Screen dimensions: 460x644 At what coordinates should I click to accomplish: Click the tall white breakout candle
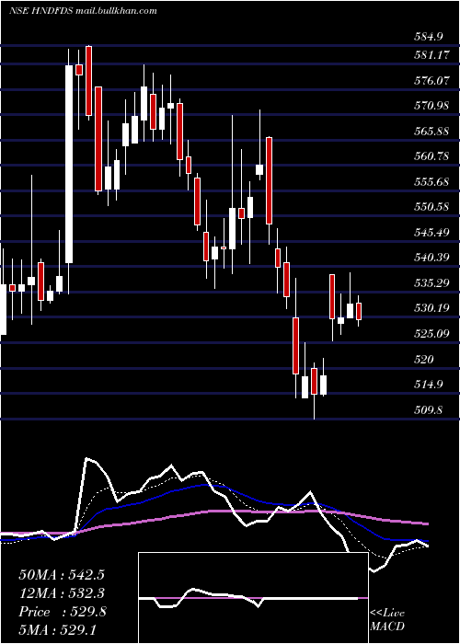pyautogui.click(x=69, y=164)
